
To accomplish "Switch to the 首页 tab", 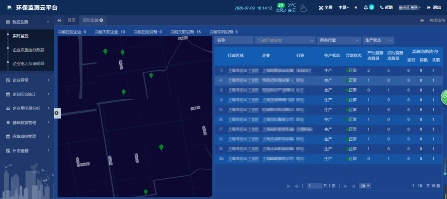I will click(71, 20).
